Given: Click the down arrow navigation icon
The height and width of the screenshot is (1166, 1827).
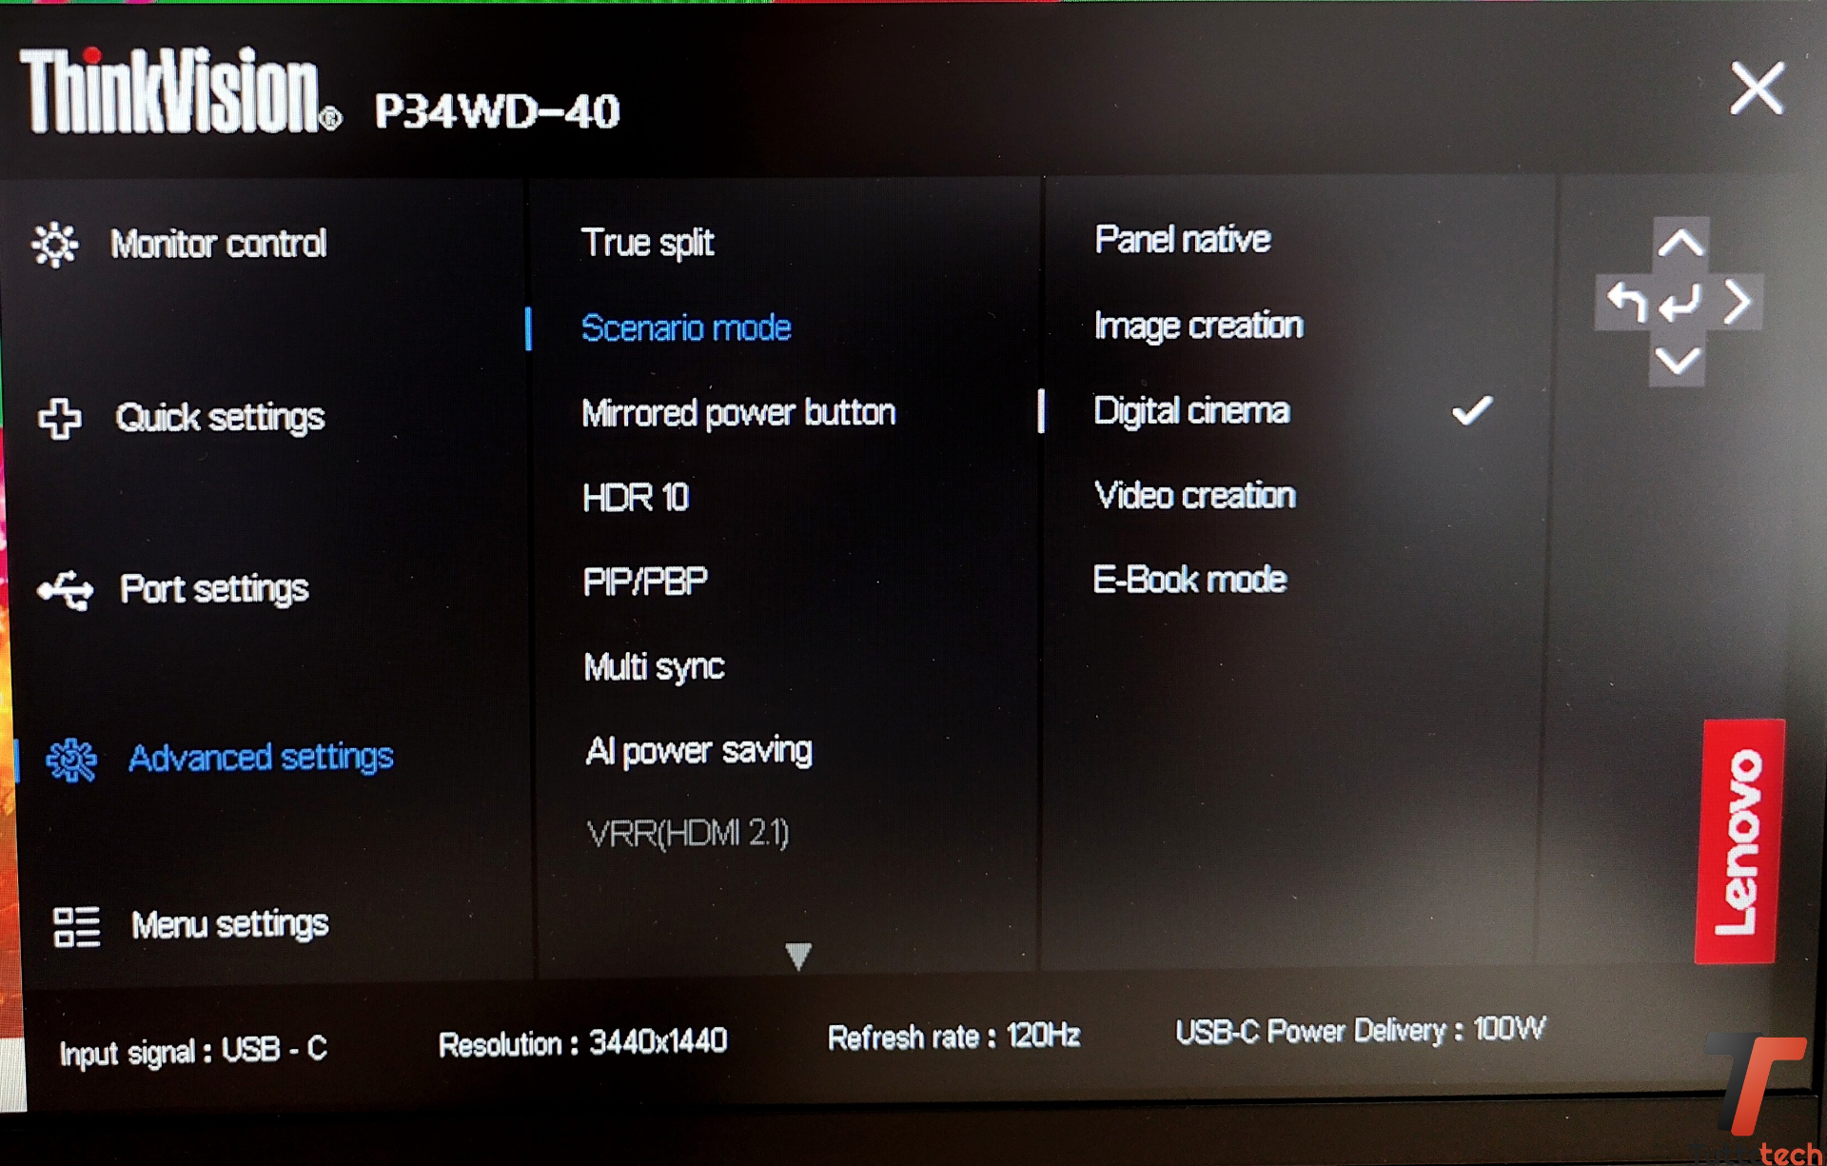Looking at the screenshot, I should pos(1678,361).
